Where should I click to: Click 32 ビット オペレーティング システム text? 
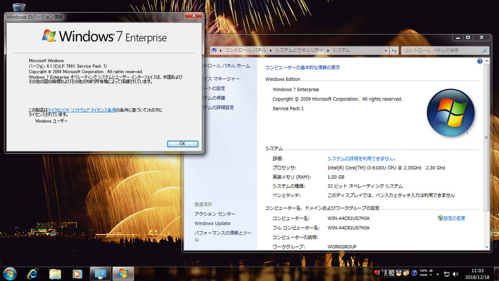(365, 186)
